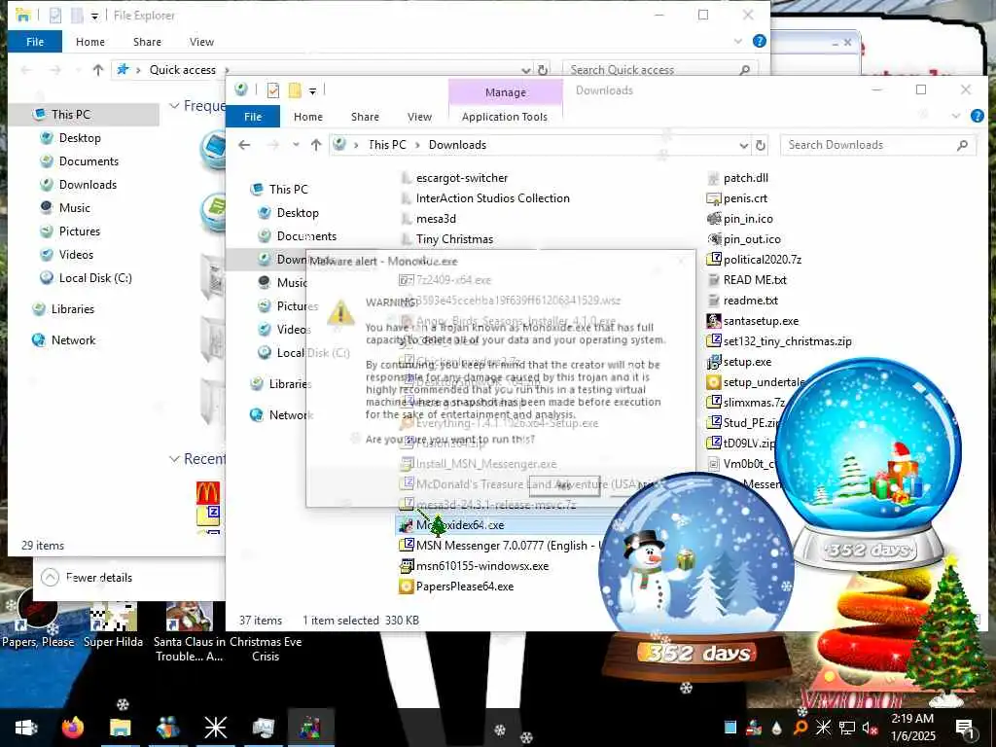Click the Properties quick access icon in Downloads window

(273, 90)
